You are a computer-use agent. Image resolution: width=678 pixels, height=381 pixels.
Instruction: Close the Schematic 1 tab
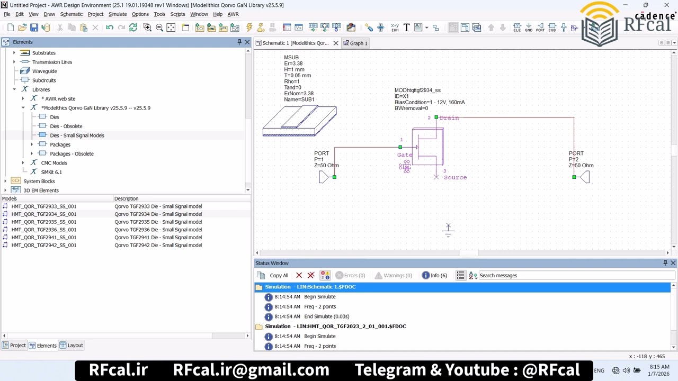point(336,43)
